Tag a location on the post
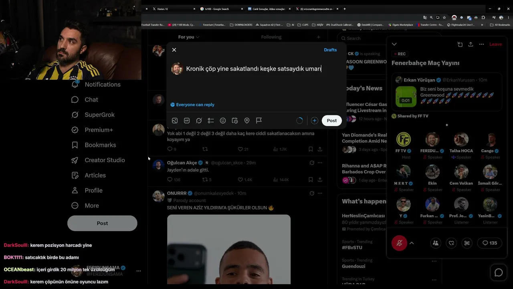 pos(247,120)
